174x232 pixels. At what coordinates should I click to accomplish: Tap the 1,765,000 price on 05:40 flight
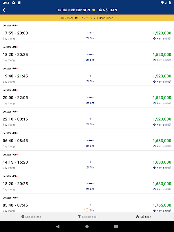pos(162,205)
